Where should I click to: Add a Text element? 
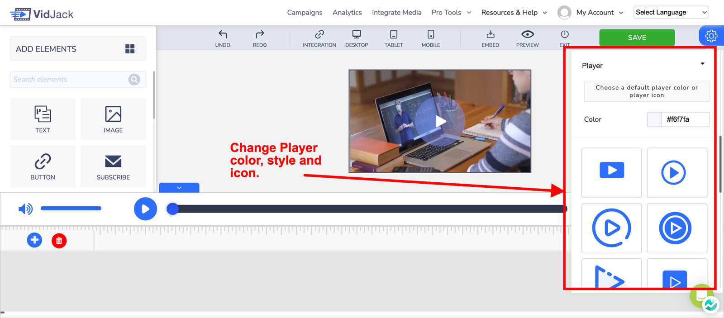click(43, 119)
